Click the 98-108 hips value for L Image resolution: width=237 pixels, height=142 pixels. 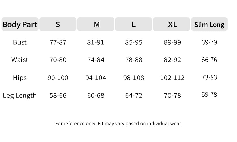click(x=133, y=78)
